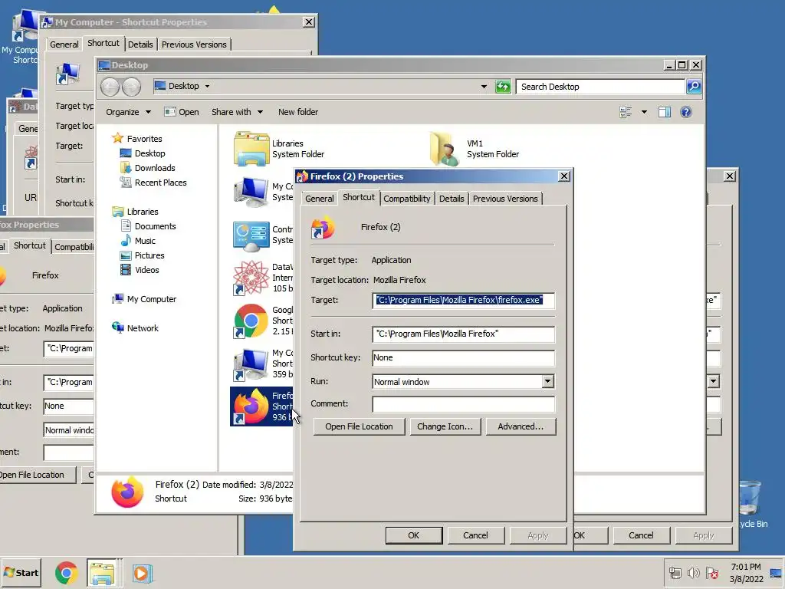Image resolution: width=785 pixels, height=589 pixels.
Task: Open Windows Explorer from the taskbar
Action: coord(102,572)
